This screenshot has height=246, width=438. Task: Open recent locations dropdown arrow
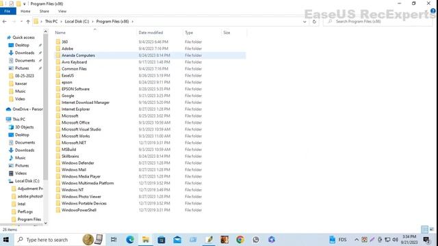tap(21, 21)
